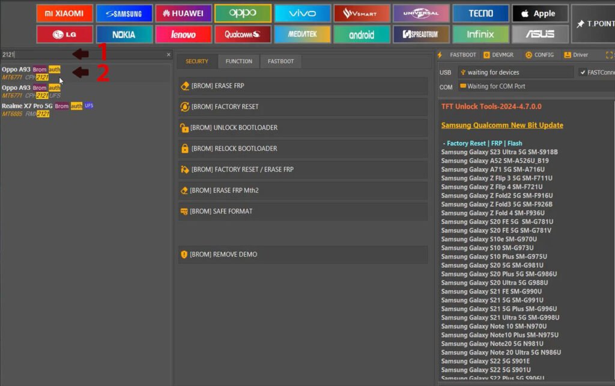Choose the Infinix brand button
Image resolution: width=615 pixels, height=386 pixels.
coord(481,34)
